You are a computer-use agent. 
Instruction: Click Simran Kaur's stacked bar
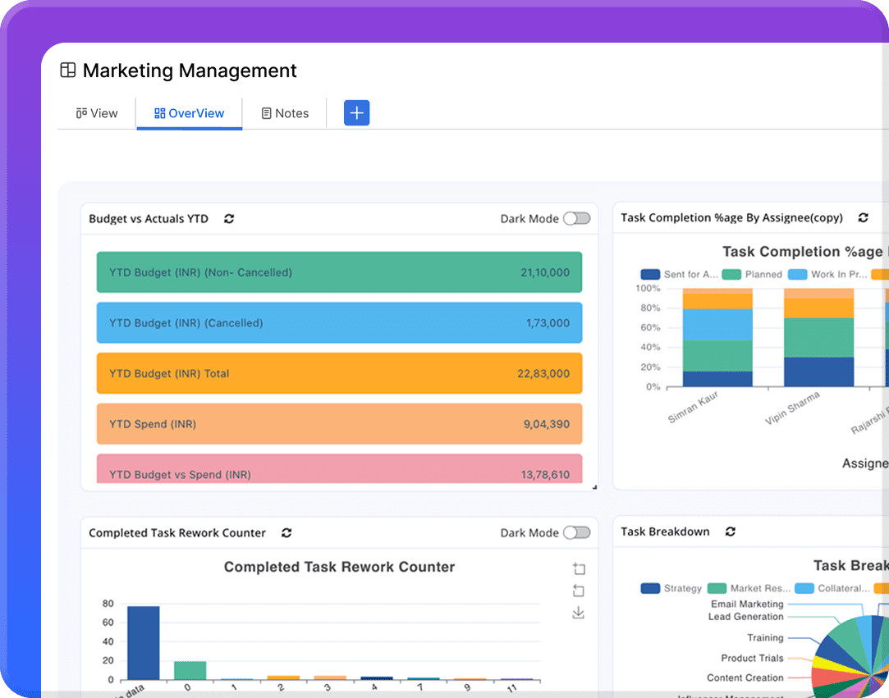coord(717,338)
